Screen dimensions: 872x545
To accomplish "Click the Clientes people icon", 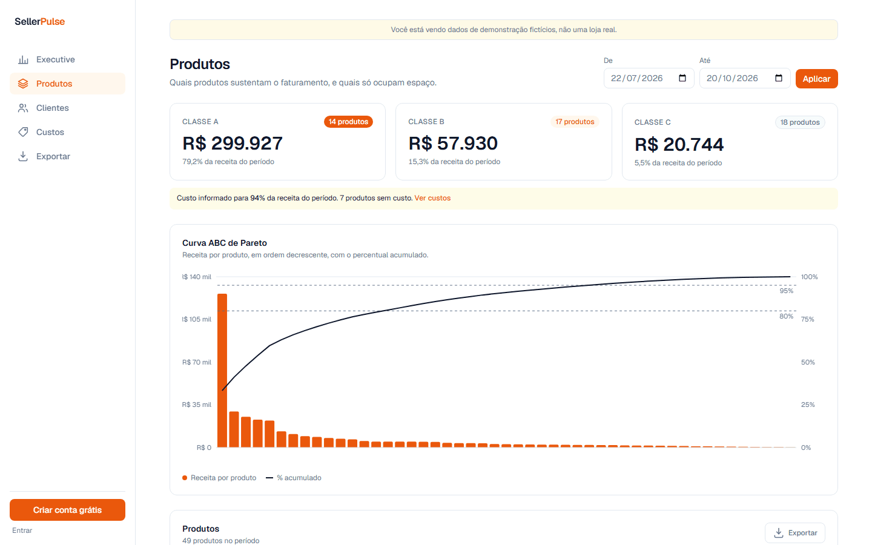I will pos(23,108).
